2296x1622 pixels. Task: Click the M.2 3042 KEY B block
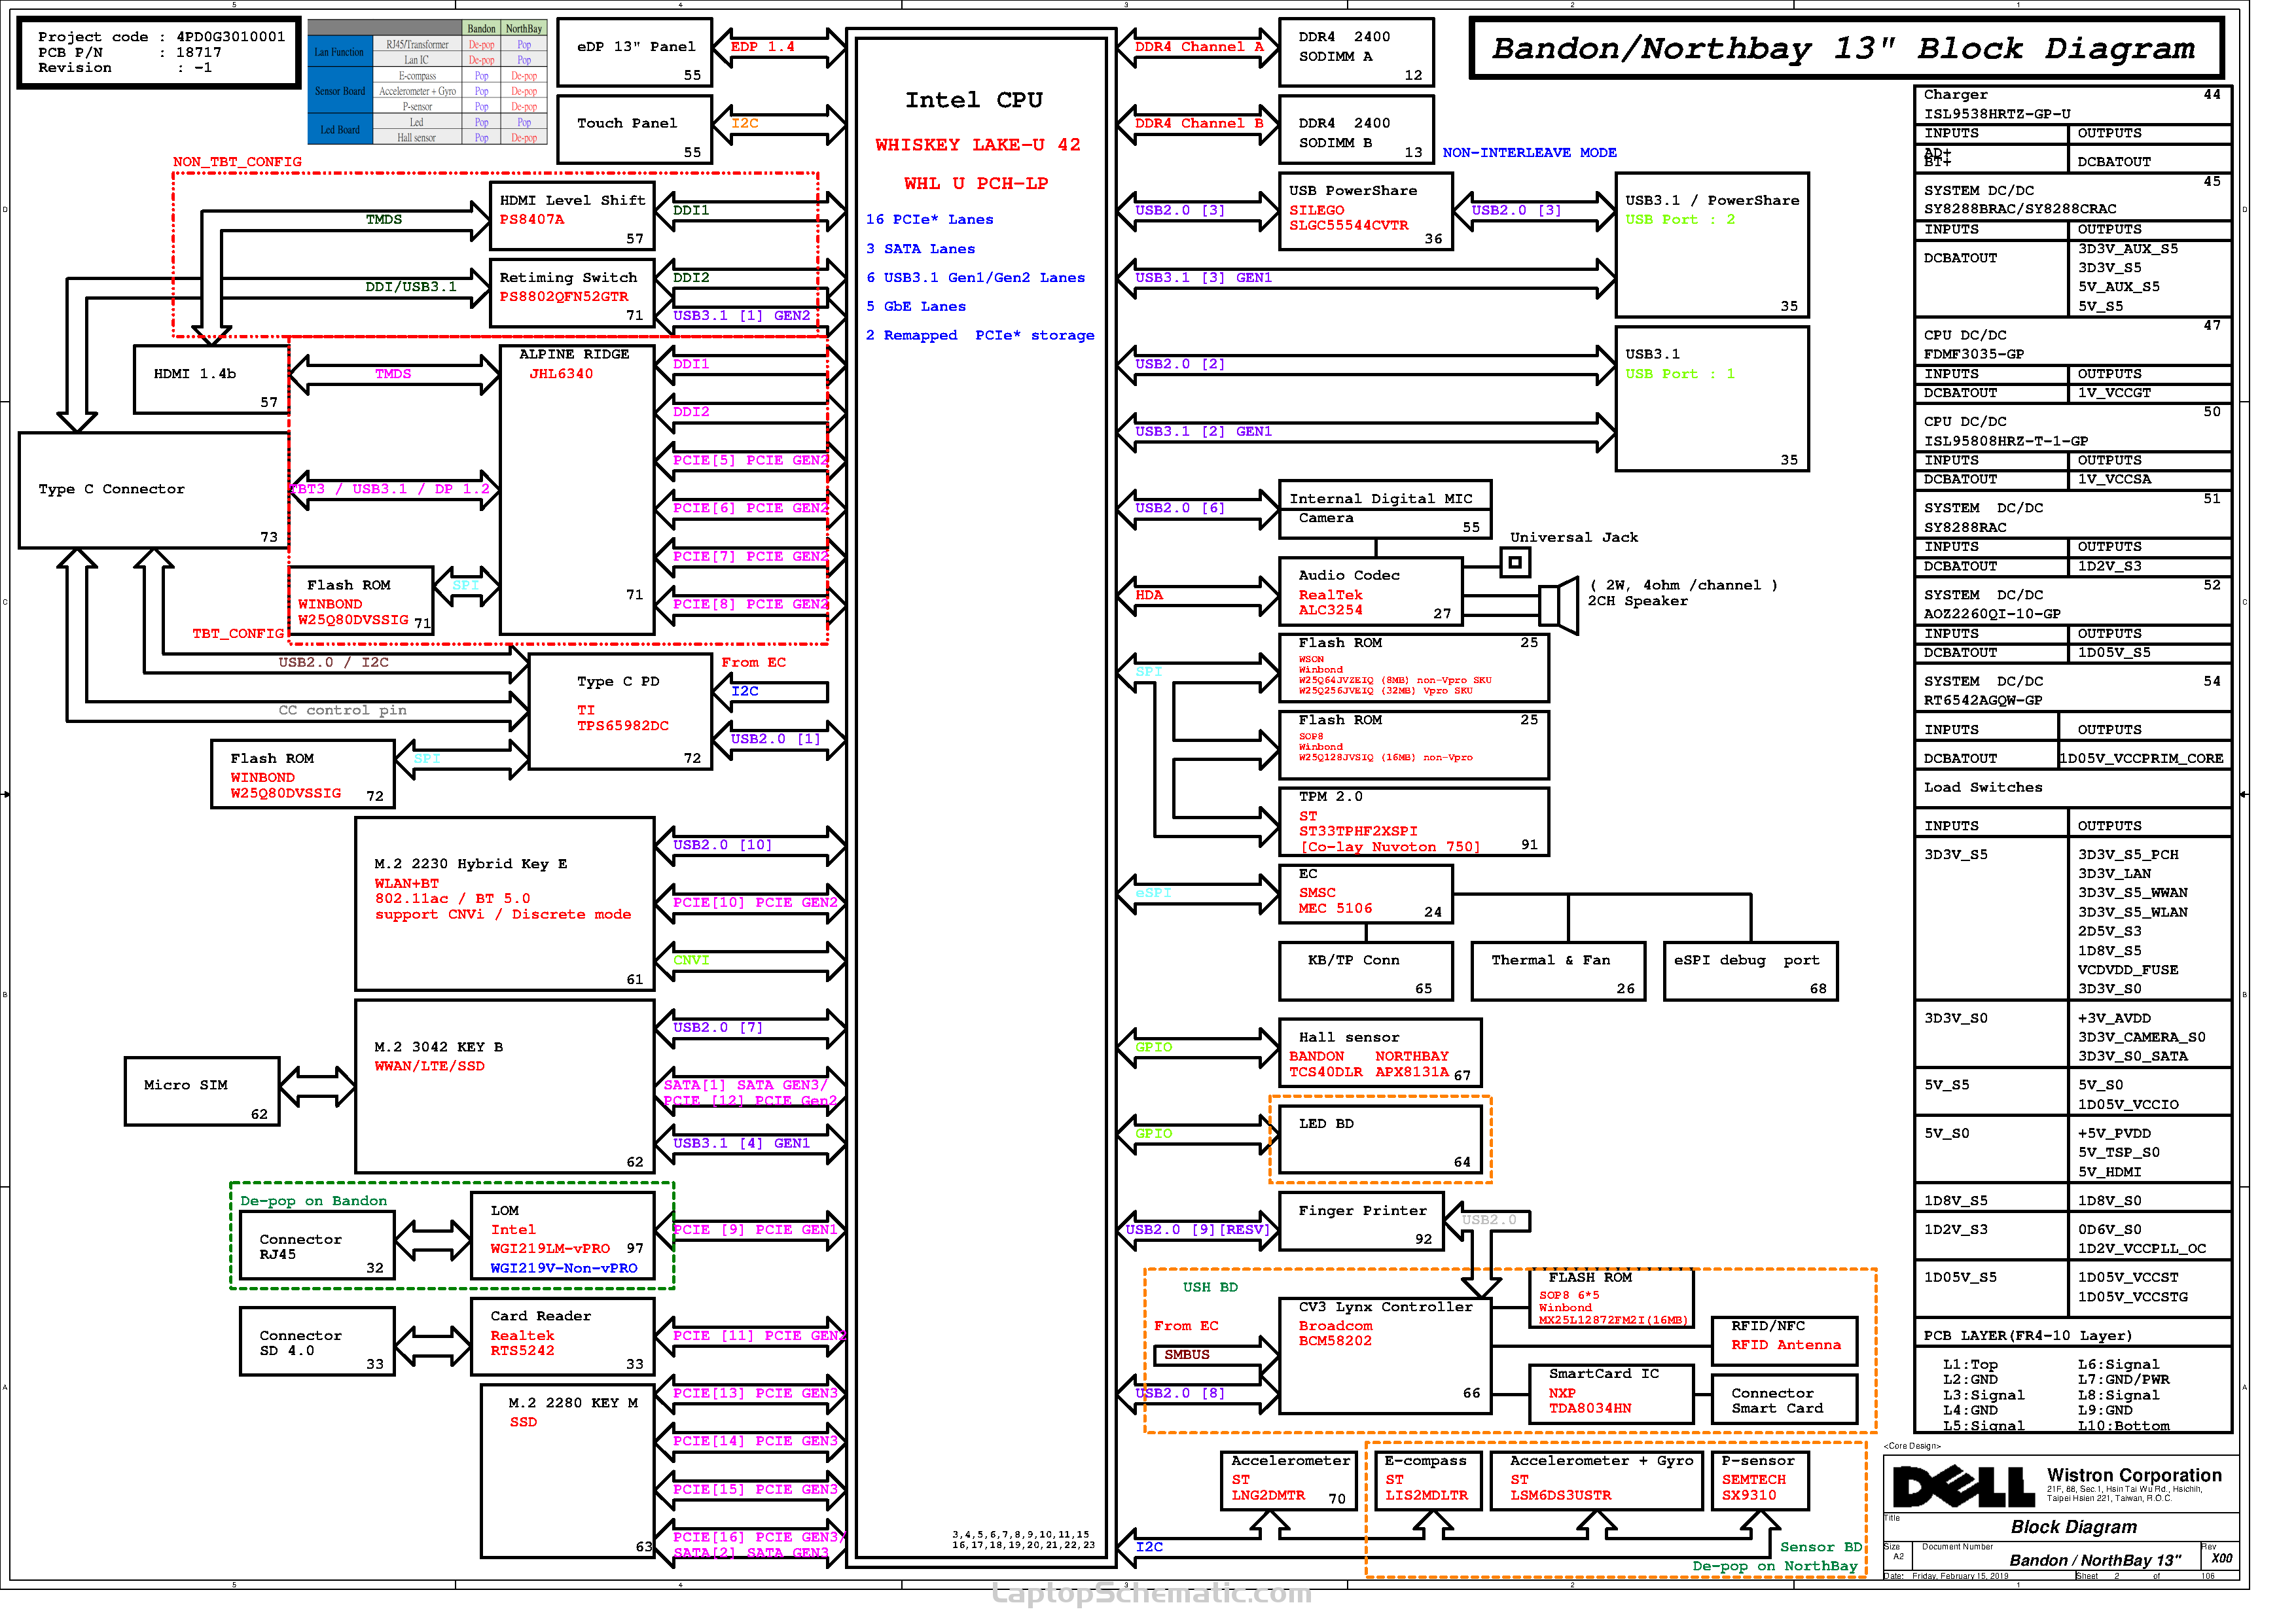pyautogui.click(x=505, y=1087)
